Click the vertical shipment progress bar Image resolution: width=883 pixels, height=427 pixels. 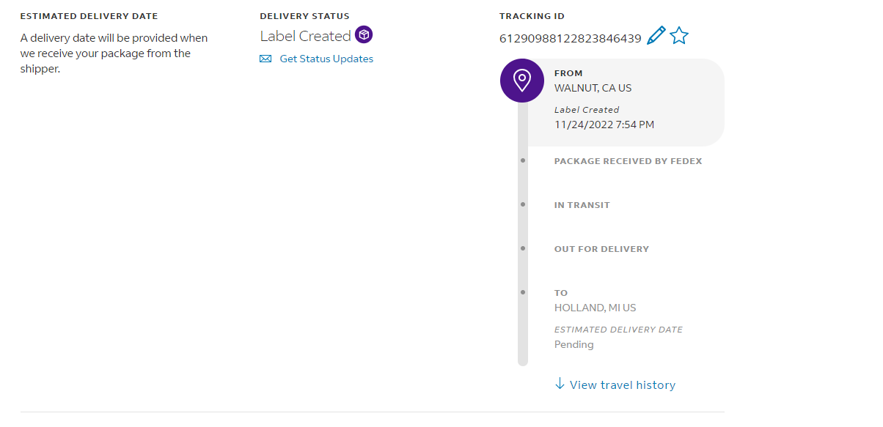(523, 330)
